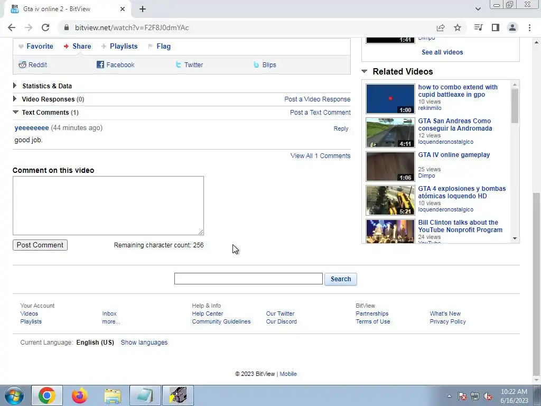Click the main page vertical scrollbar thumb
This screenshot has width=541, height=406.
point(537,284)
